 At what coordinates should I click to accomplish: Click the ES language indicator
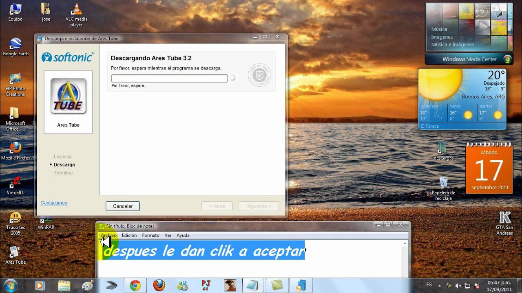[429, 285]
